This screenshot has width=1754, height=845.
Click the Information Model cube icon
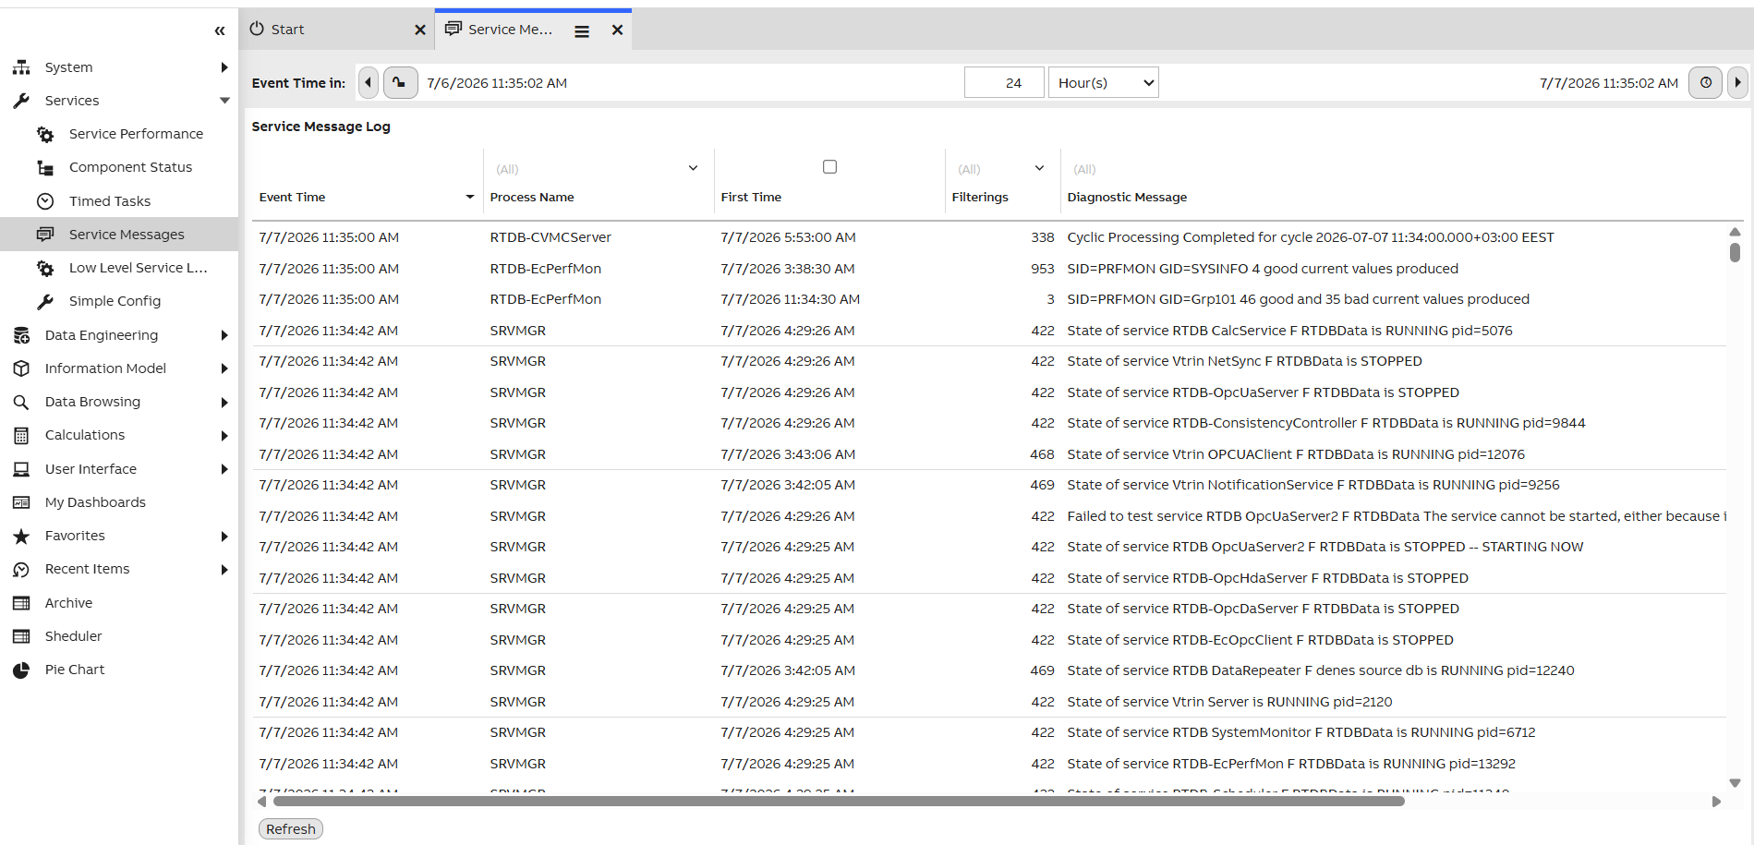coord(21,368)
